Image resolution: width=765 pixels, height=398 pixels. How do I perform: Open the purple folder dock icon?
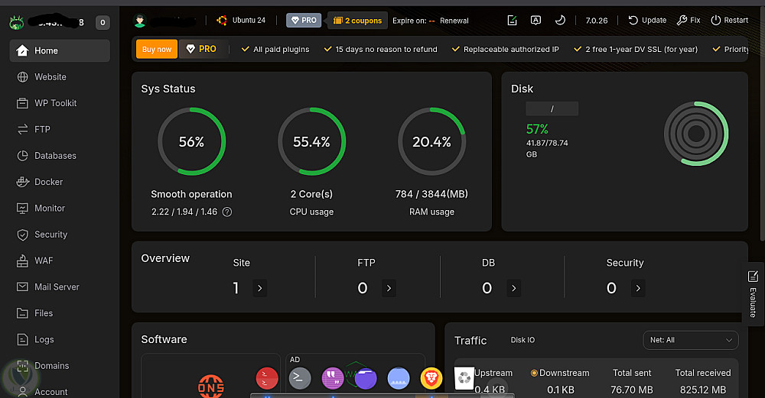pyautogui.click(x=366, y=378)
